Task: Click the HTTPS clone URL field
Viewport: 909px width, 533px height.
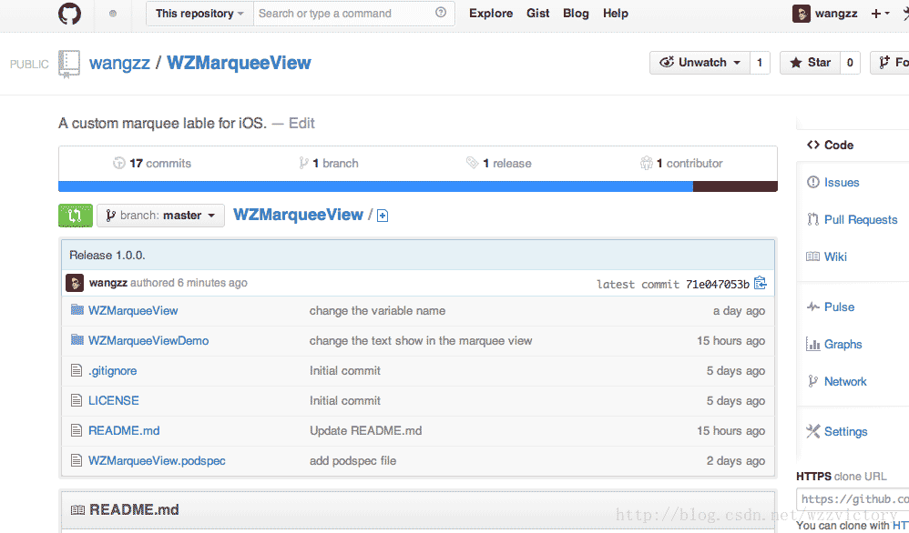Action: pos(853,498)
